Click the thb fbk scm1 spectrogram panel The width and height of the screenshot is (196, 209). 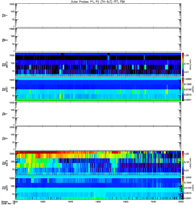[x=98, y=89]
